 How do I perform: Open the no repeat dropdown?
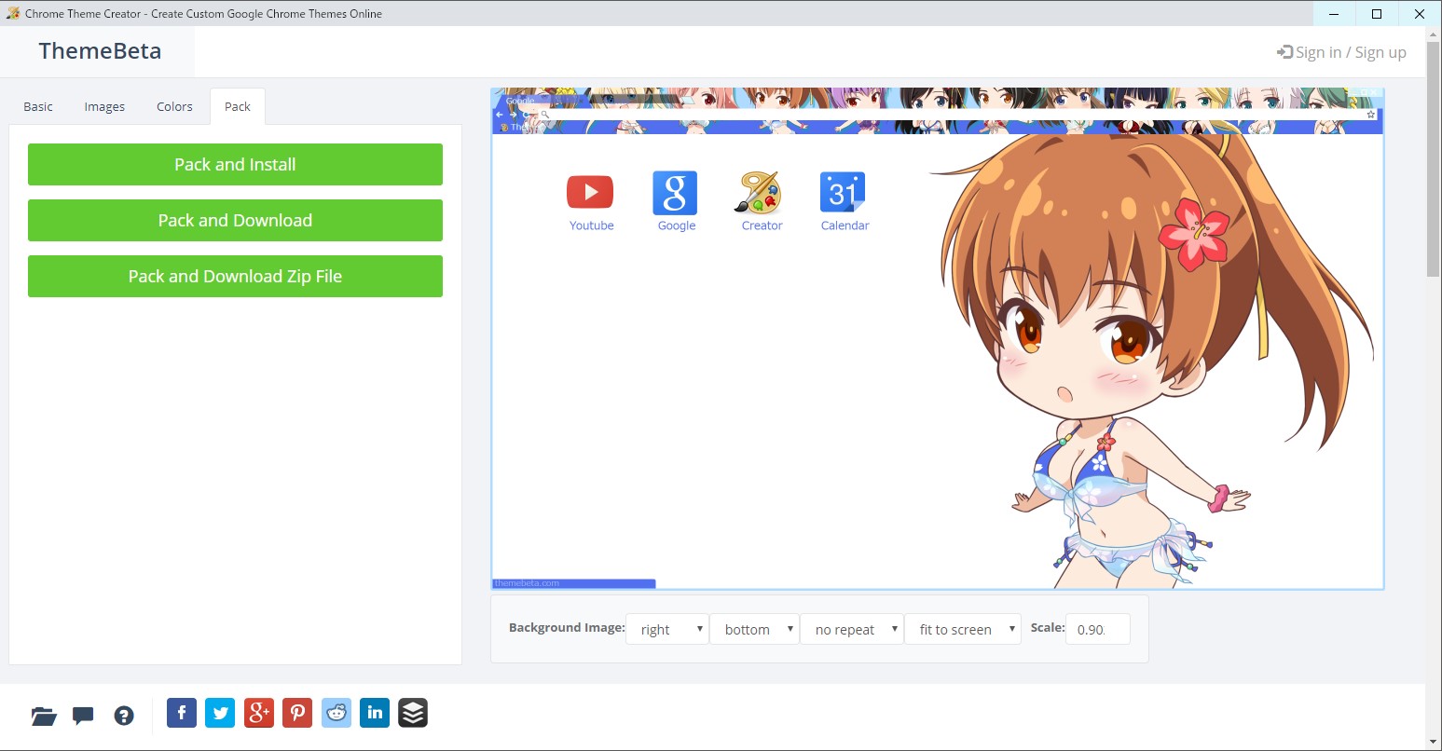(852, 629)
